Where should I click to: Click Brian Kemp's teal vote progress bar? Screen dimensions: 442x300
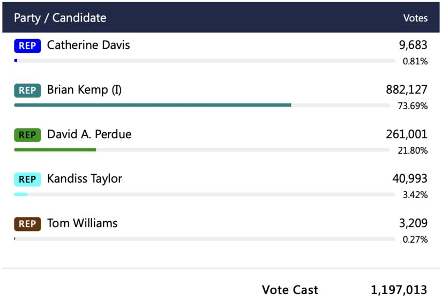click(x=153, y=105)
